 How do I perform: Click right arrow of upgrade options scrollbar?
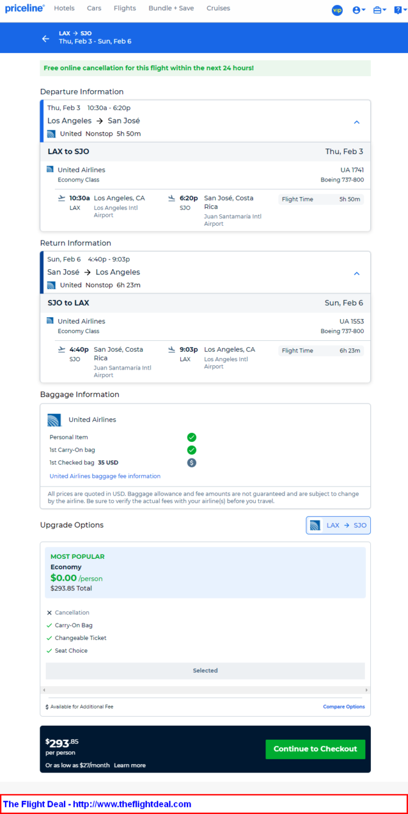coord(367,690)
